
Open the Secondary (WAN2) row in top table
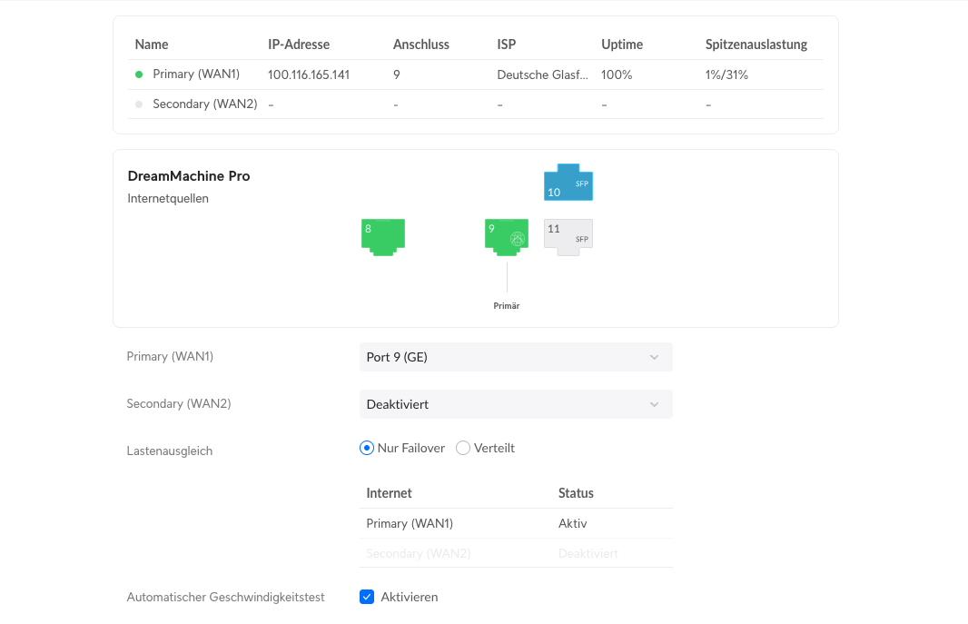(475, 104)
